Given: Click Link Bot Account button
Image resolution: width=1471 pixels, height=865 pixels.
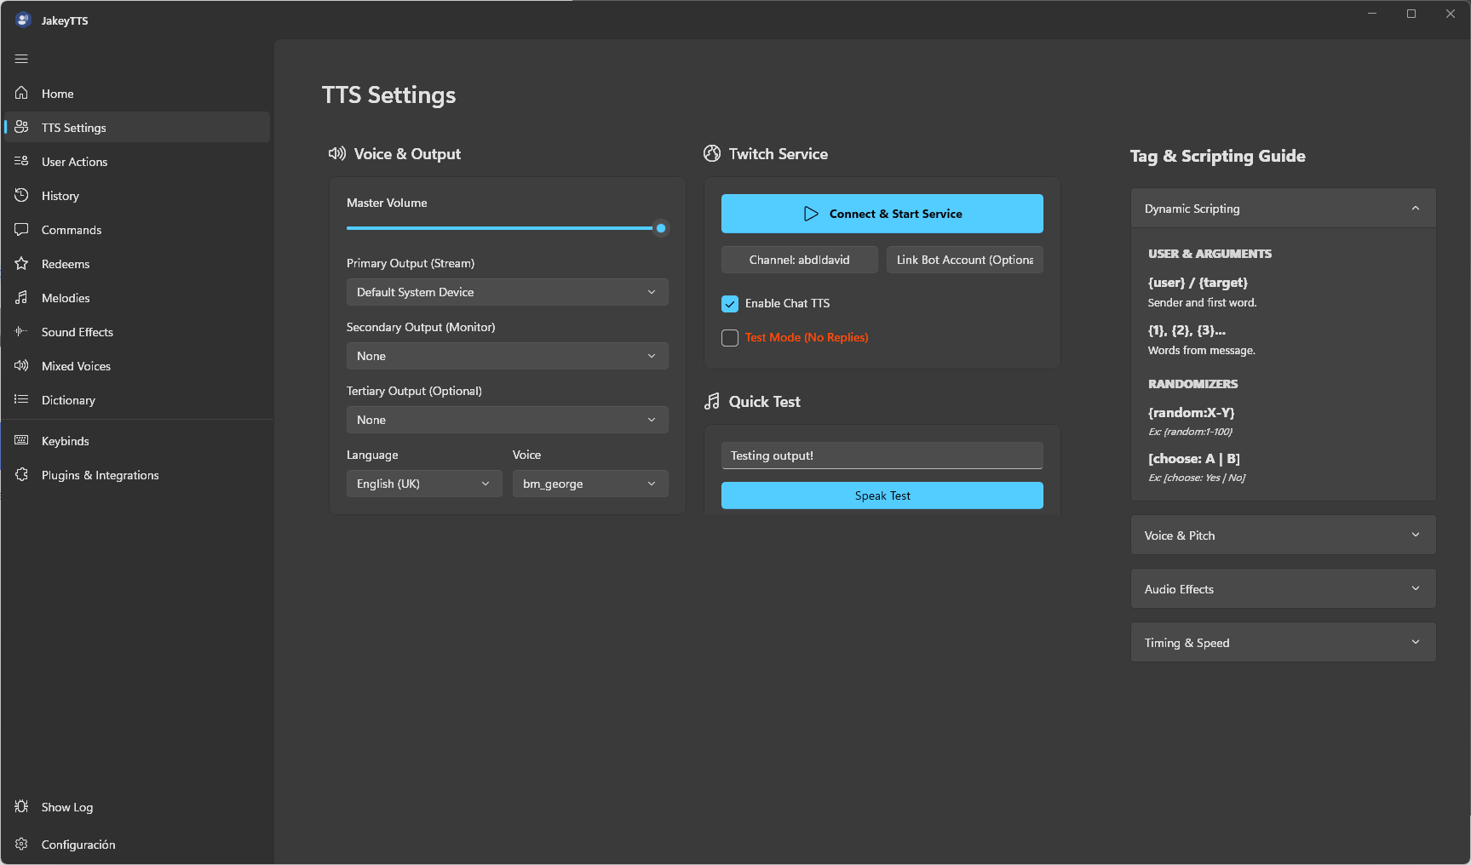Looking at the screenshot, I should (964, 260).
